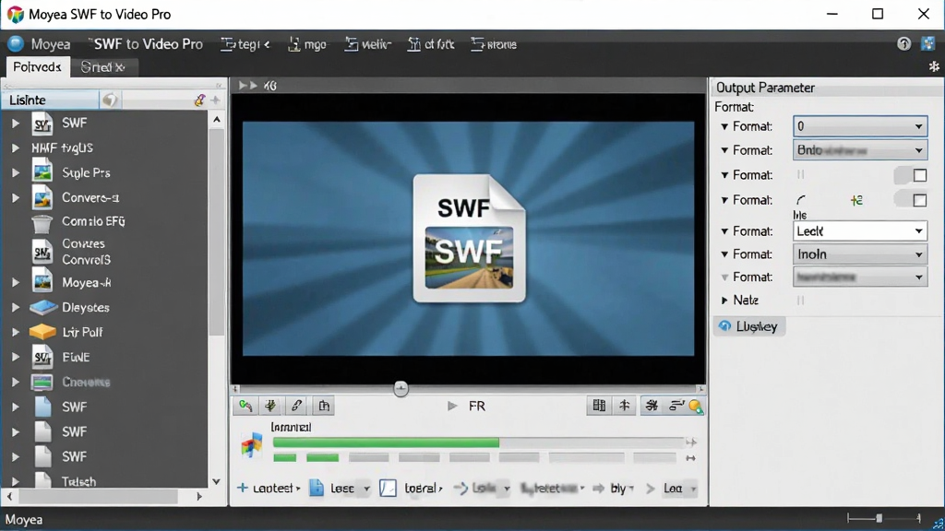Click the Stple Prs image icon

[x=42, y=172]
